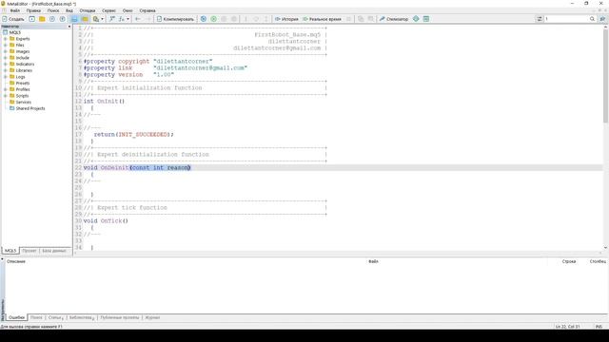Click the Компилировать (Compile) button
This screenshot has height=342, width=609.
coord(175,19)
